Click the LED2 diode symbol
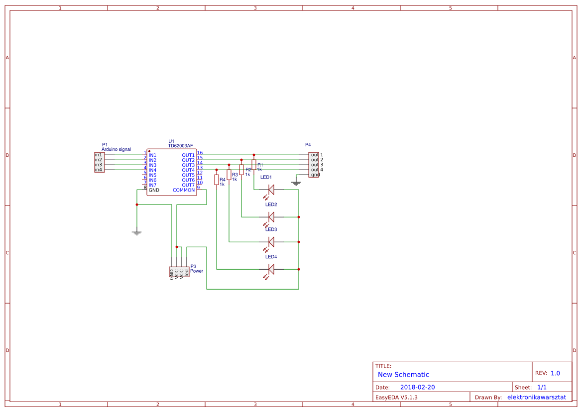 (270, 216)
